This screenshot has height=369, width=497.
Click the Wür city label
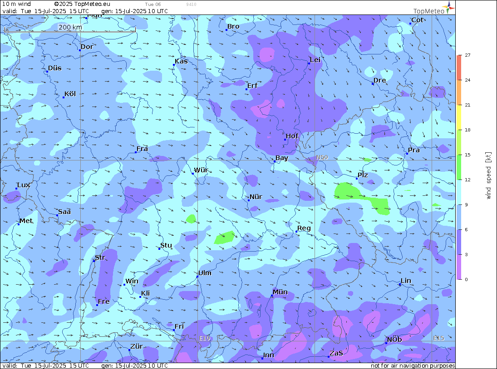coord(201,170)
